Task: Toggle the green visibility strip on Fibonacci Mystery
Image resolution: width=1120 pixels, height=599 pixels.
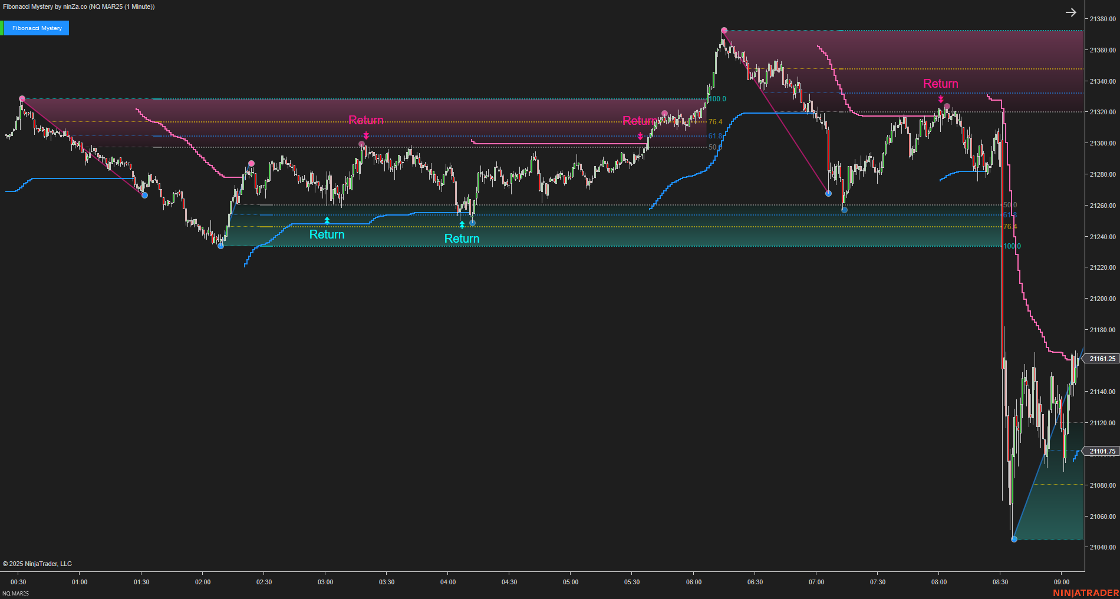Action: [2, 28]
